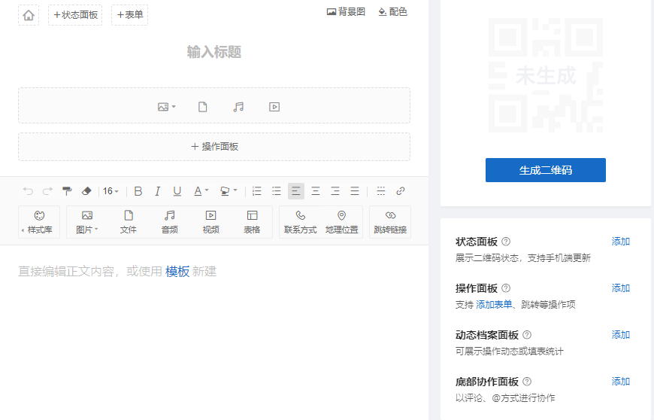This screenshot has height=420, width=654.
Task: Add 地理位置 location block
Action: [341, 222]
